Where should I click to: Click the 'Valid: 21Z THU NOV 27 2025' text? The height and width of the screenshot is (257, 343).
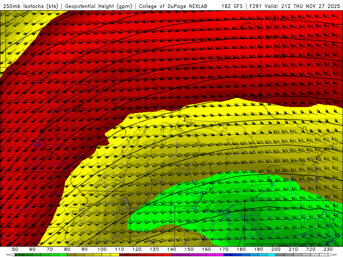coord(302,6)
